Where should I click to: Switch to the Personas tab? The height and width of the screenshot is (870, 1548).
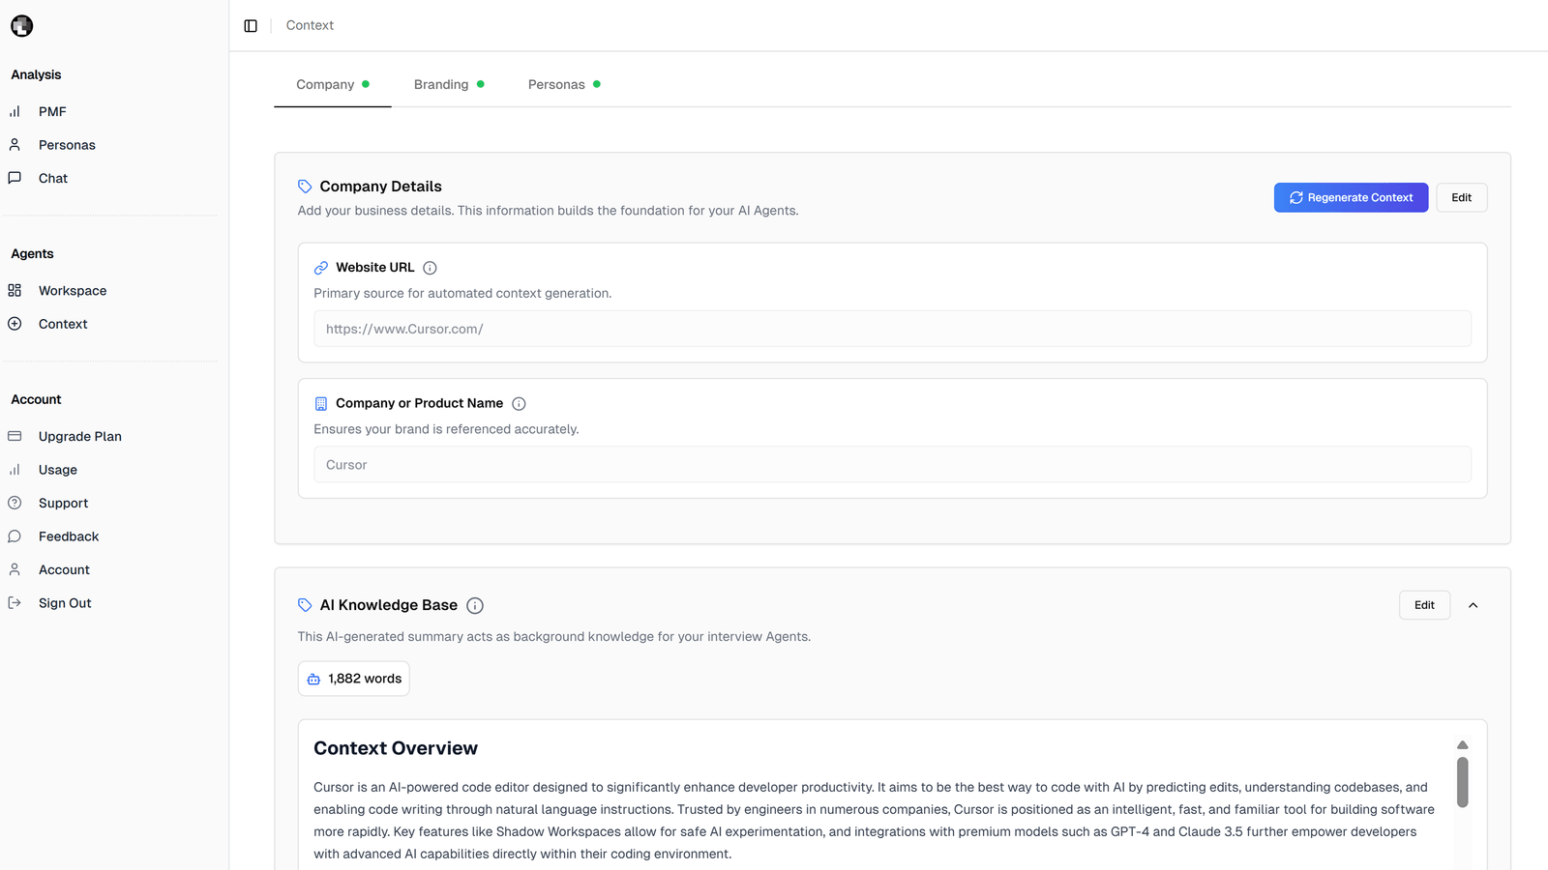coord(564,85)
